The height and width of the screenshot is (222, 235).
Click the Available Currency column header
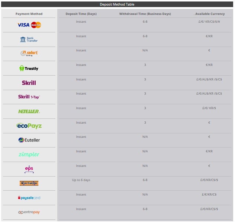pos(209,14)
